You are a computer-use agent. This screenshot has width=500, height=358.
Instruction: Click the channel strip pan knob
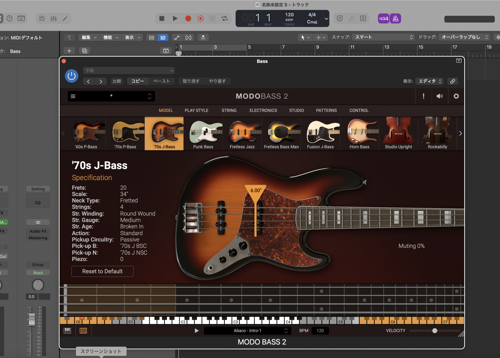click(x=38, y=285)
